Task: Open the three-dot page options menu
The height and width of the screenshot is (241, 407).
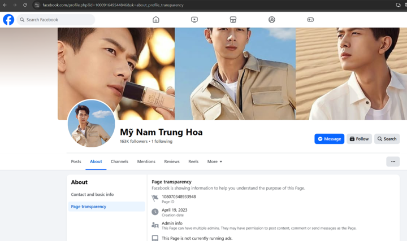Action: [x=393, y=161]
